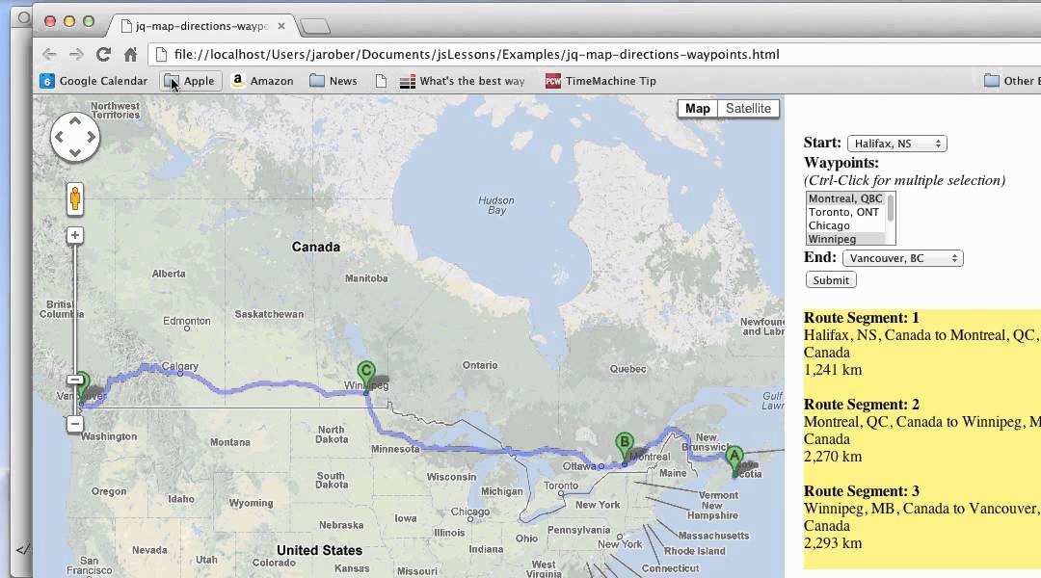Click the Chicago label on map
Screen dimensions: 1041x578
(x=470, y=512)
